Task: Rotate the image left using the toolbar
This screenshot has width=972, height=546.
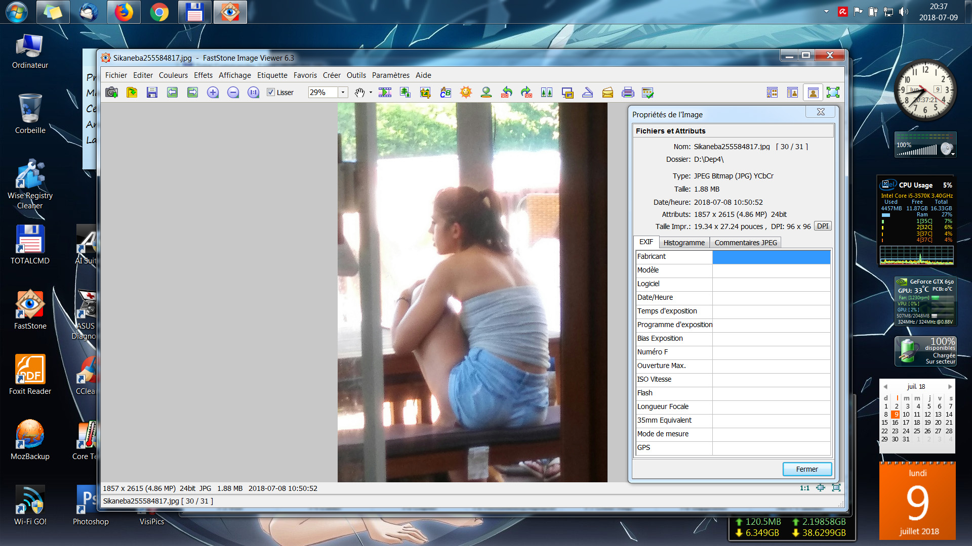Action: 506,93
